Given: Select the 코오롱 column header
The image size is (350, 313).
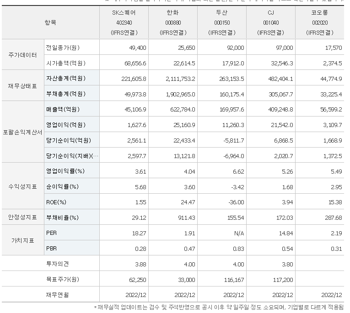Looking at the screenshot, I should tap(320, 22).
